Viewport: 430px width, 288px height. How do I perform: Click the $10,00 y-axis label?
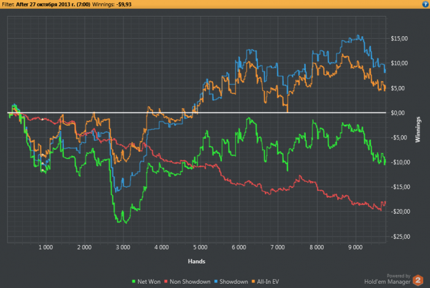click(x=399, y=63)
